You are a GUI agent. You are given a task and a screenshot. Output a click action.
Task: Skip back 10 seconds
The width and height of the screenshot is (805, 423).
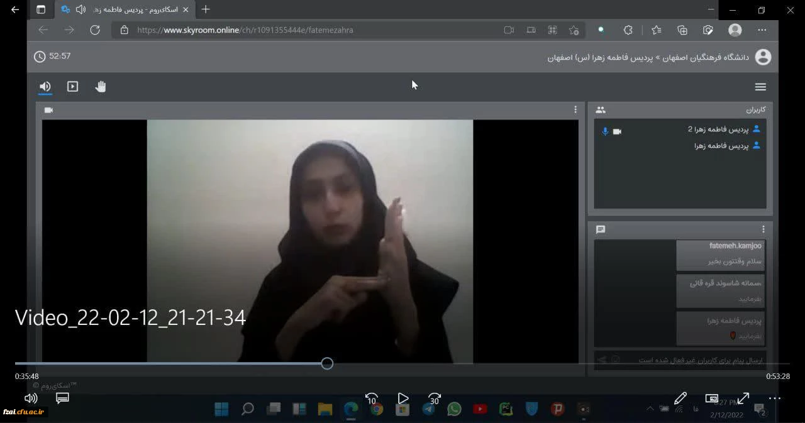click(x=372, y=398)
